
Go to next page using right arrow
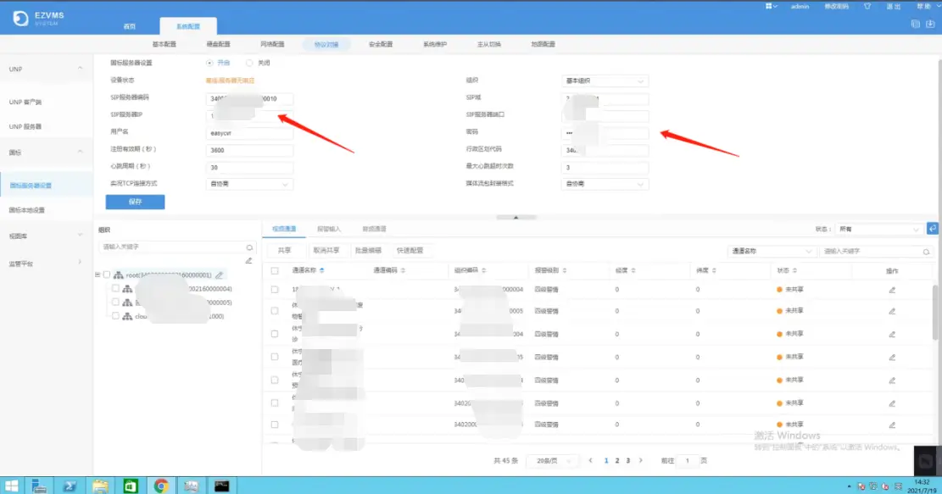tap(641, 460)
